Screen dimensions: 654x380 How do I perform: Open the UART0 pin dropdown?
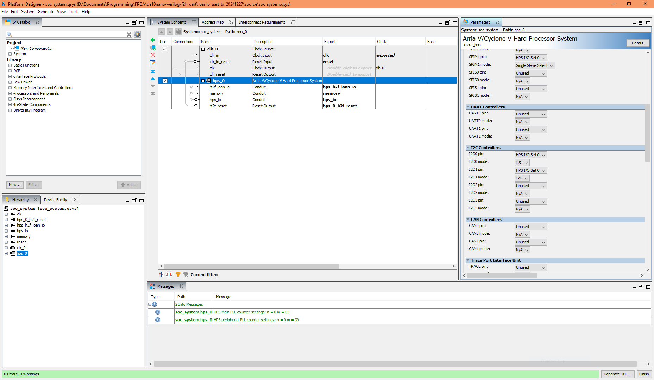[531, 114]
